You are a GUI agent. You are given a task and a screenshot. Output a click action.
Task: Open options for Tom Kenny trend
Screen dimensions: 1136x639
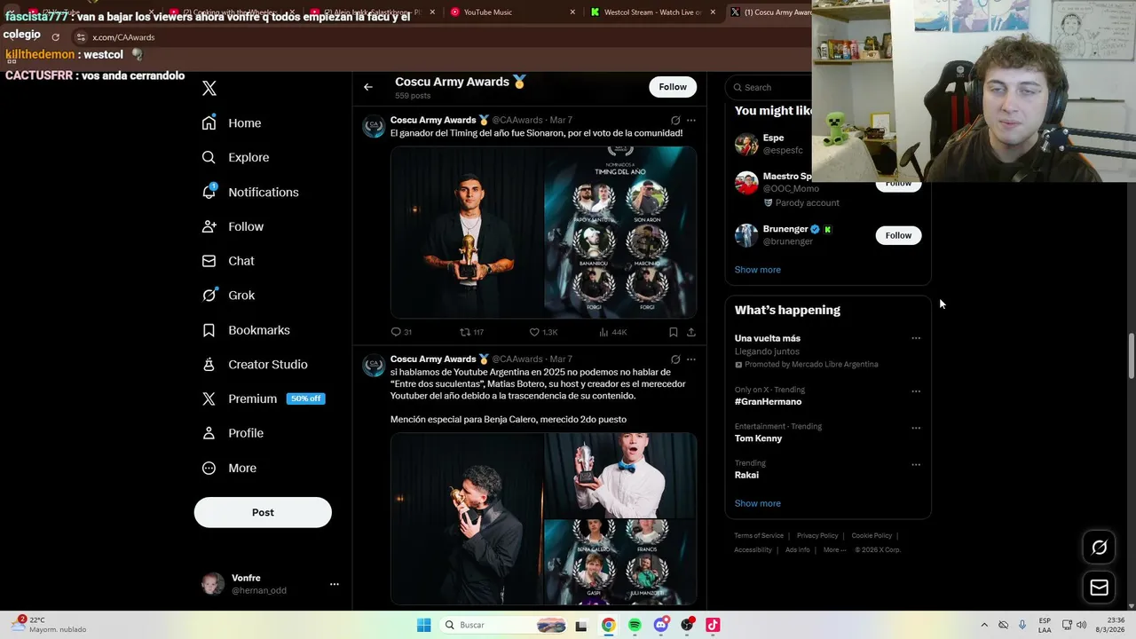(x=916, y=428)
